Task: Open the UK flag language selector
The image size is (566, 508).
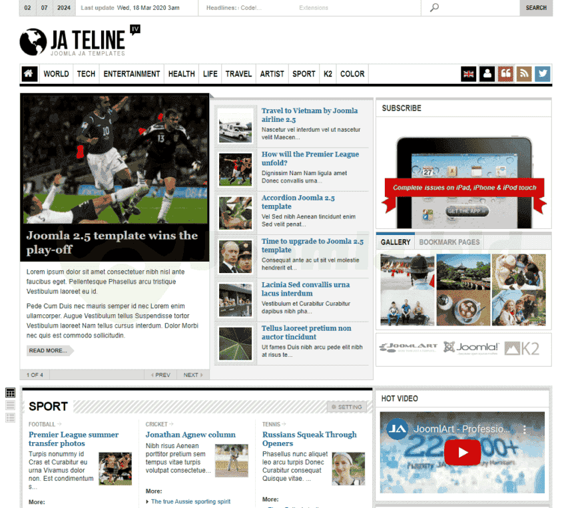Action: (x=469, y=74)
